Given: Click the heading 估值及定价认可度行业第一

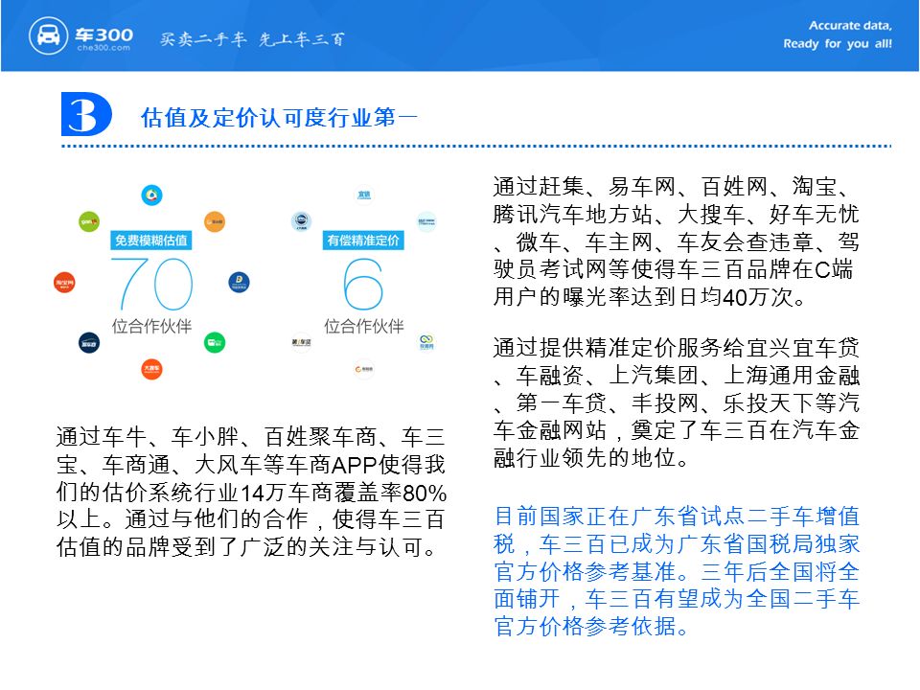Looking at the screenshot, I should pyautogui.click(x=279, y=117).
